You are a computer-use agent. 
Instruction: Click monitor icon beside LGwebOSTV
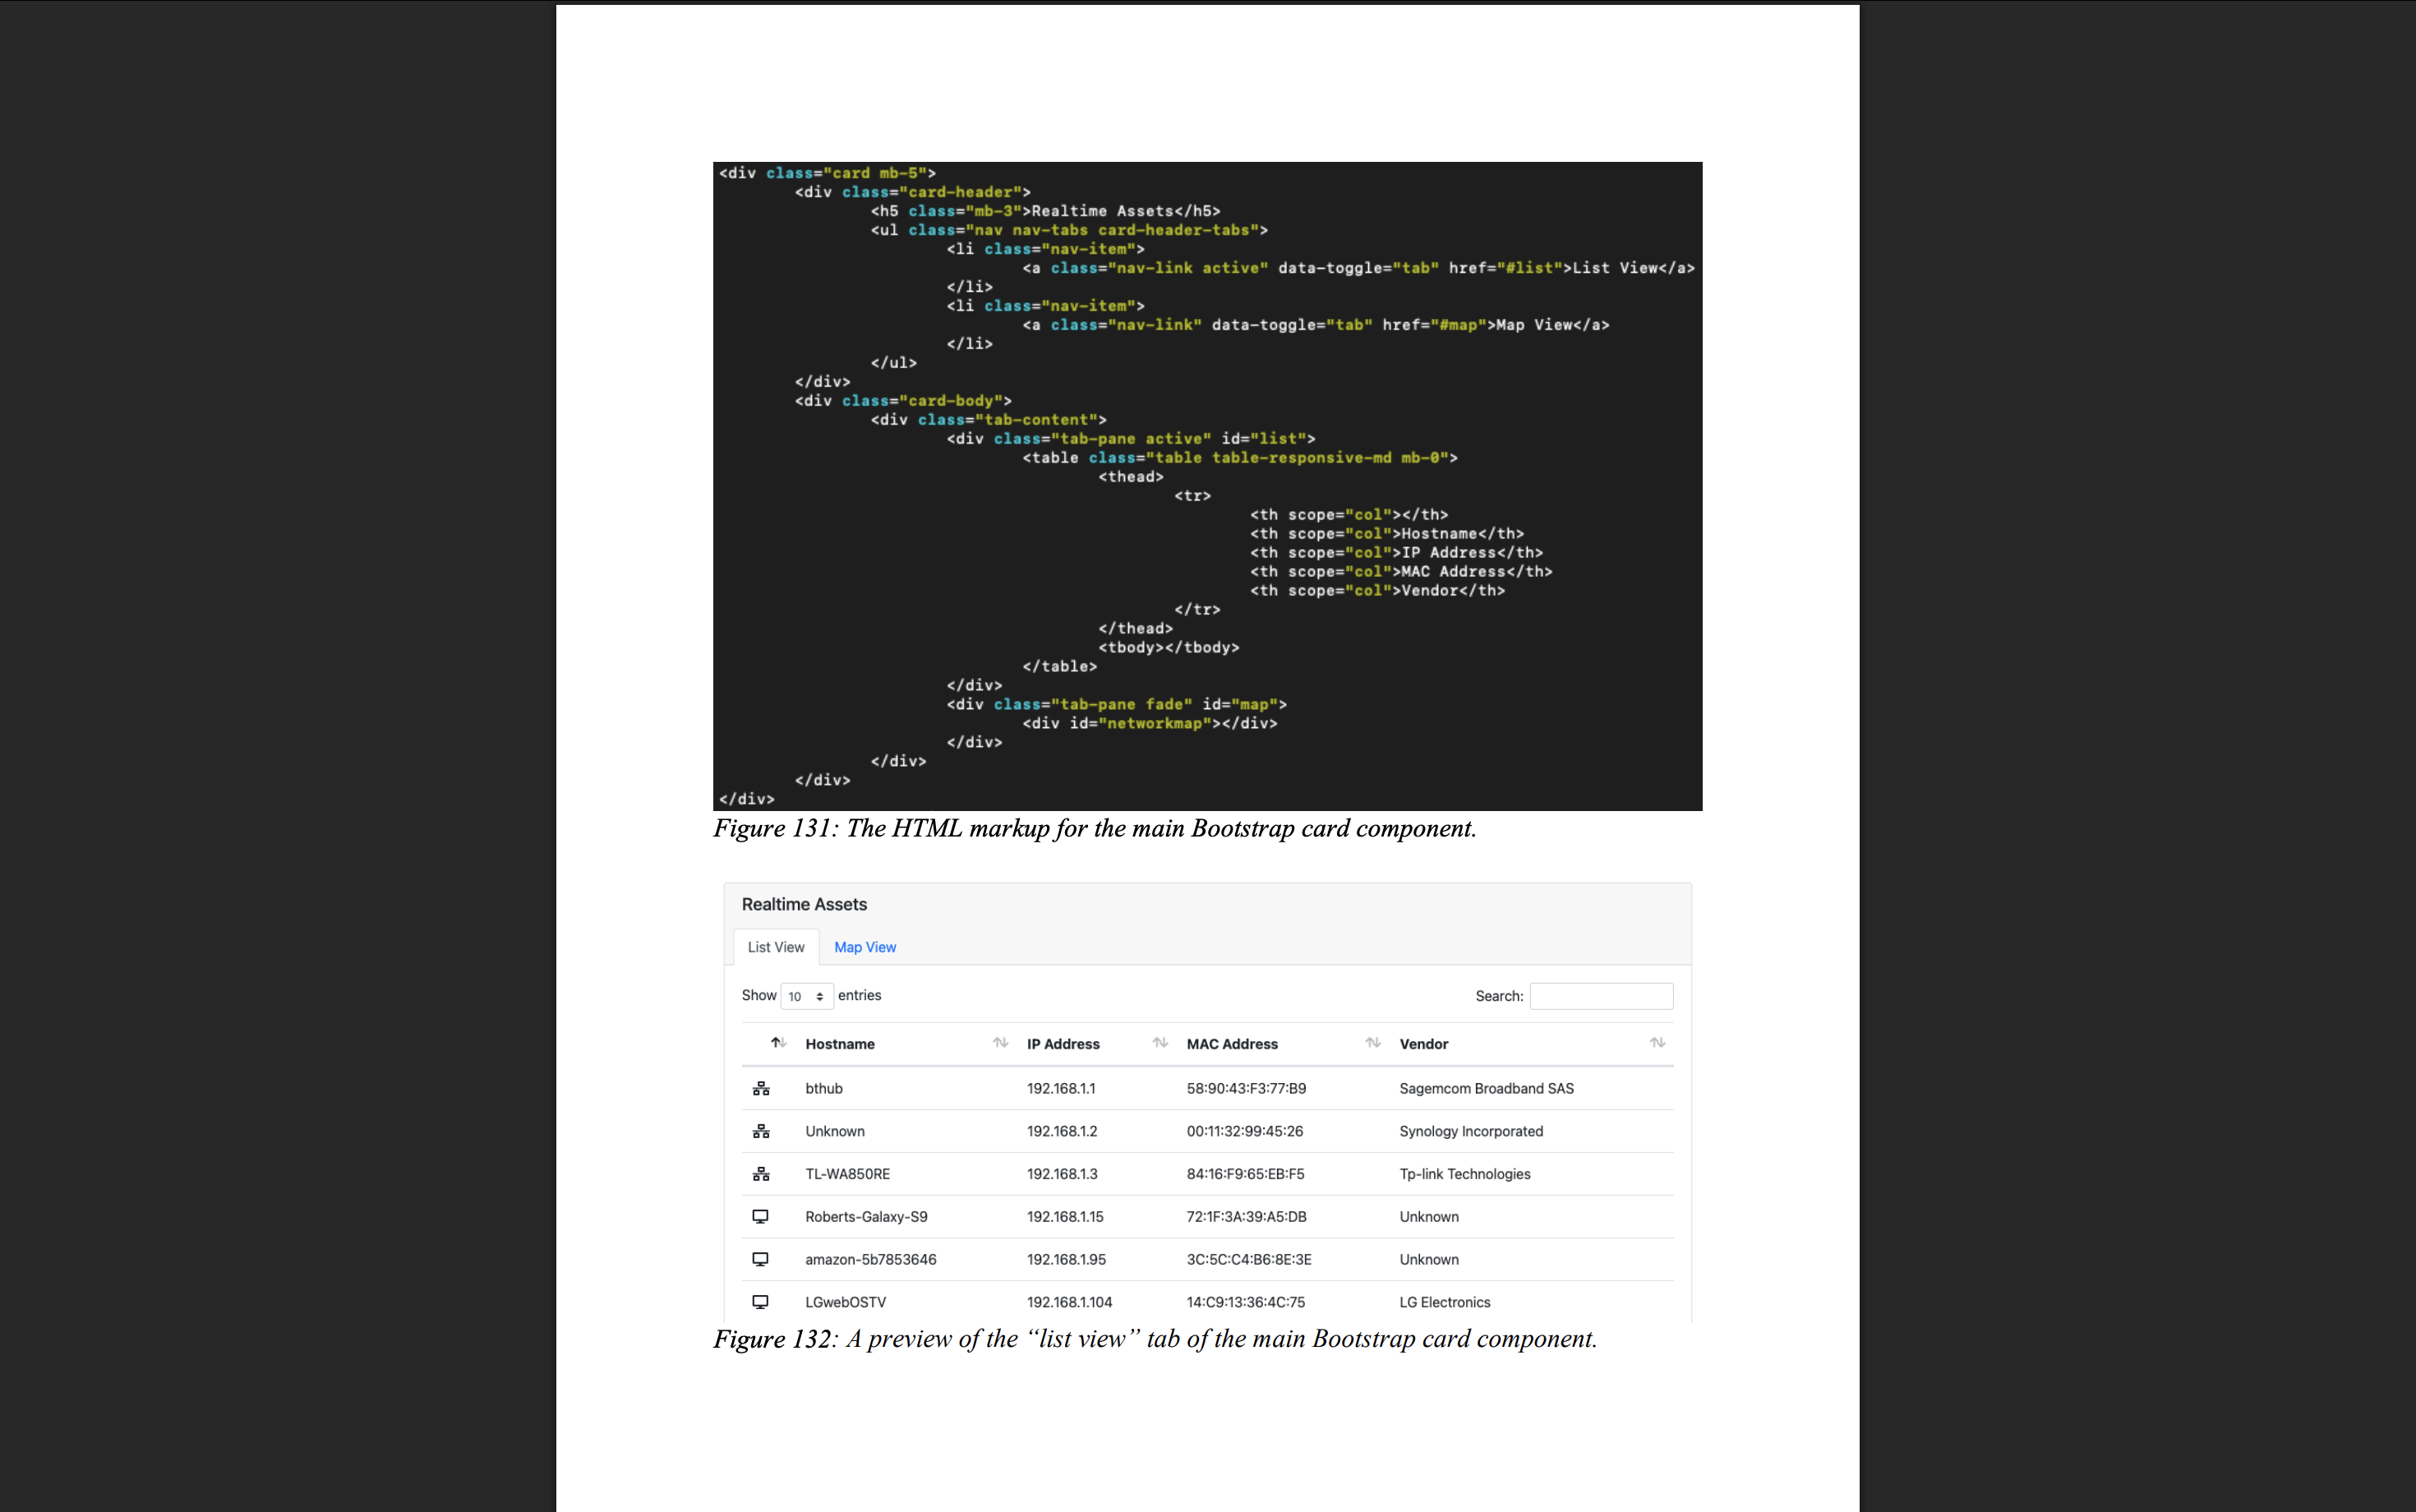click(x=761, y=1302)
